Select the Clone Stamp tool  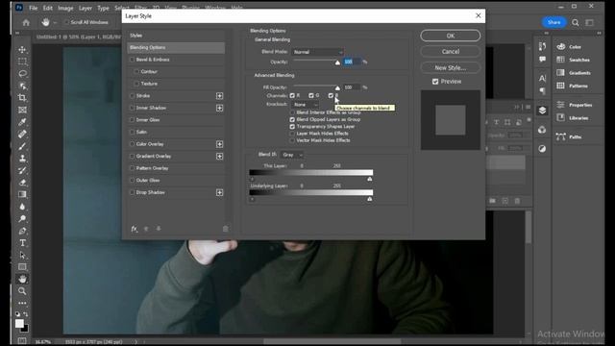[x=22, y=158]
